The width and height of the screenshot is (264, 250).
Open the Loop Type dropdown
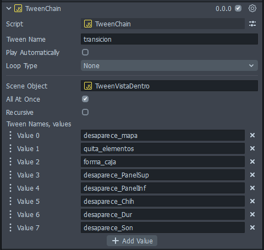pos(169,65)
